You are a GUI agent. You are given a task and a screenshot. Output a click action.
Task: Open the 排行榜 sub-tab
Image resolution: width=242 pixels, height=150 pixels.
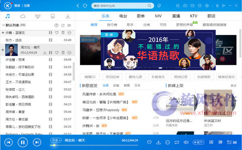112,25
